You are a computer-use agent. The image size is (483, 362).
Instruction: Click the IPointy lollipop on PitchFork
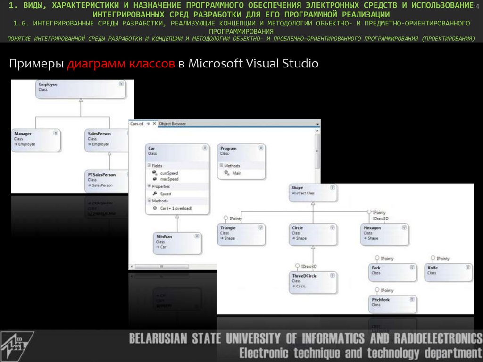[x=377, y=290]
